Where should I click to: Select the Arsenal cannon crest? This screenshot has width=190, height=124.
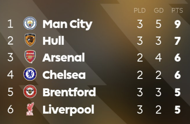click(30, 57)
